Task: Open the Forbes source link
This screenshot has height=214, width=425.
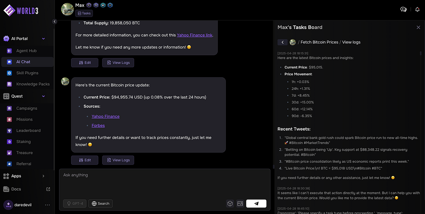Action: point(98,126)
